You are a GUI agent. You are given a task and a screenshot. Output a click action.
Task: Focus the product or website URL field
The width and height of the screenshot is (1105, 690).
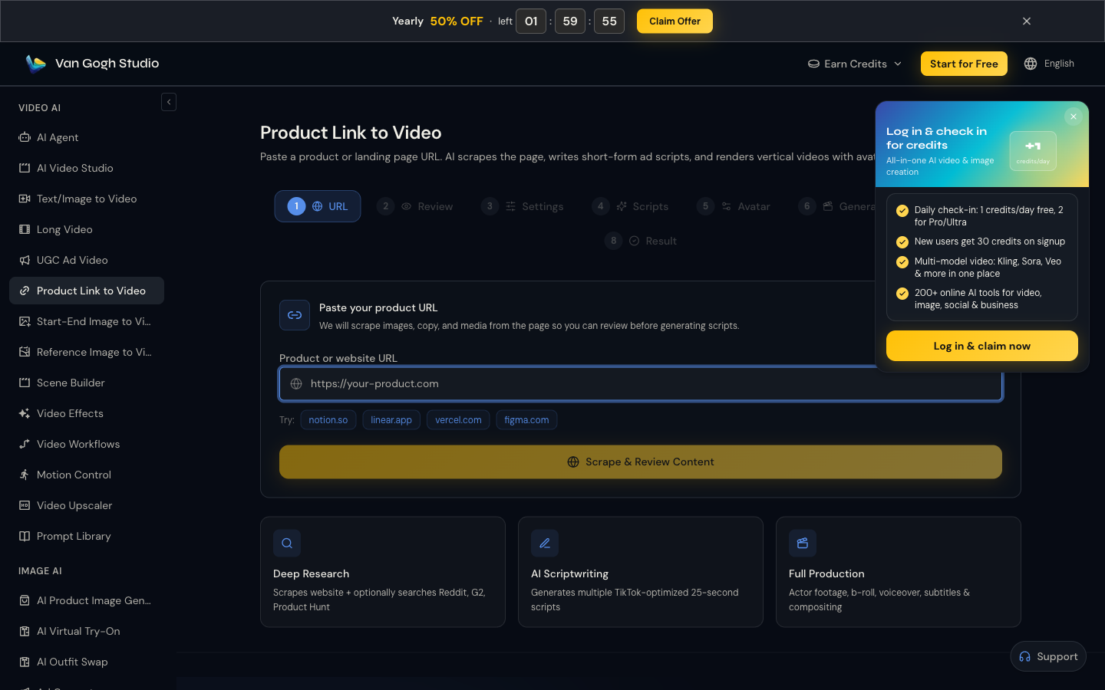(641, 383)
